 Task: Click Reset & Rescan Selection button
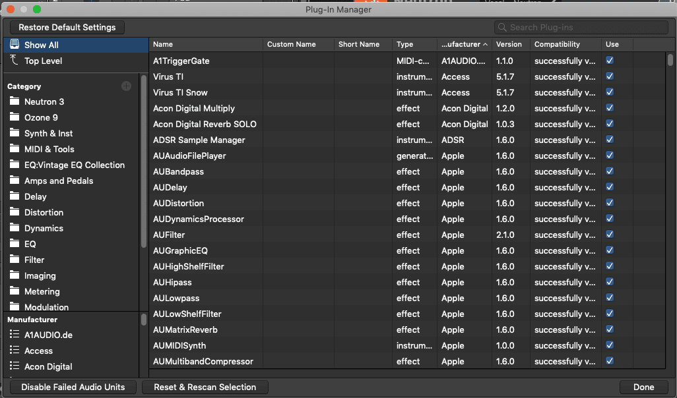pyautogui.click(x=205, y=387)
